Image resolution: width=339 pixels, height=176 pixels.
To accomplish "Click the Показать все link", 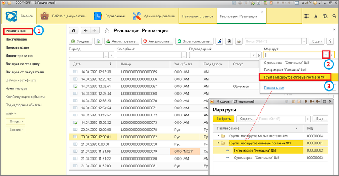I will [274, 88].
